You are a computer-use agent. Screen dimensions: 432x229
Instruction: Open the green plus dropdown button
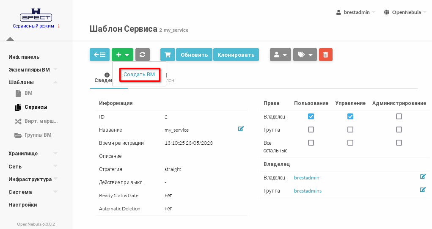click(x=122, y=55)
